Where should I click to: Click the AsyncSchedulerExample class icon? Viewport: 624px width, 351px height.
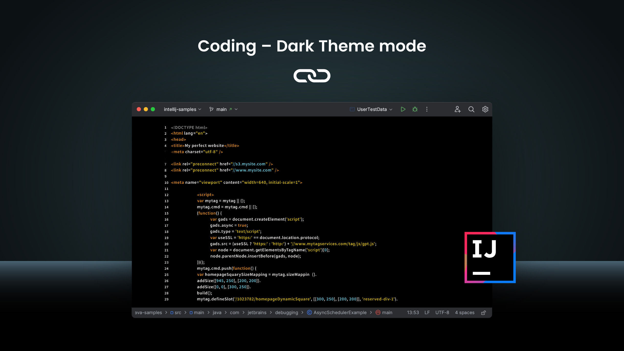tap(309, 312)
